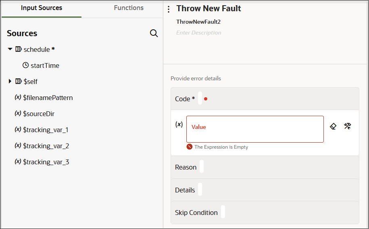Expand the Skip Condition section
Viewport: 369px width, 229px height.
pos(196,213)
